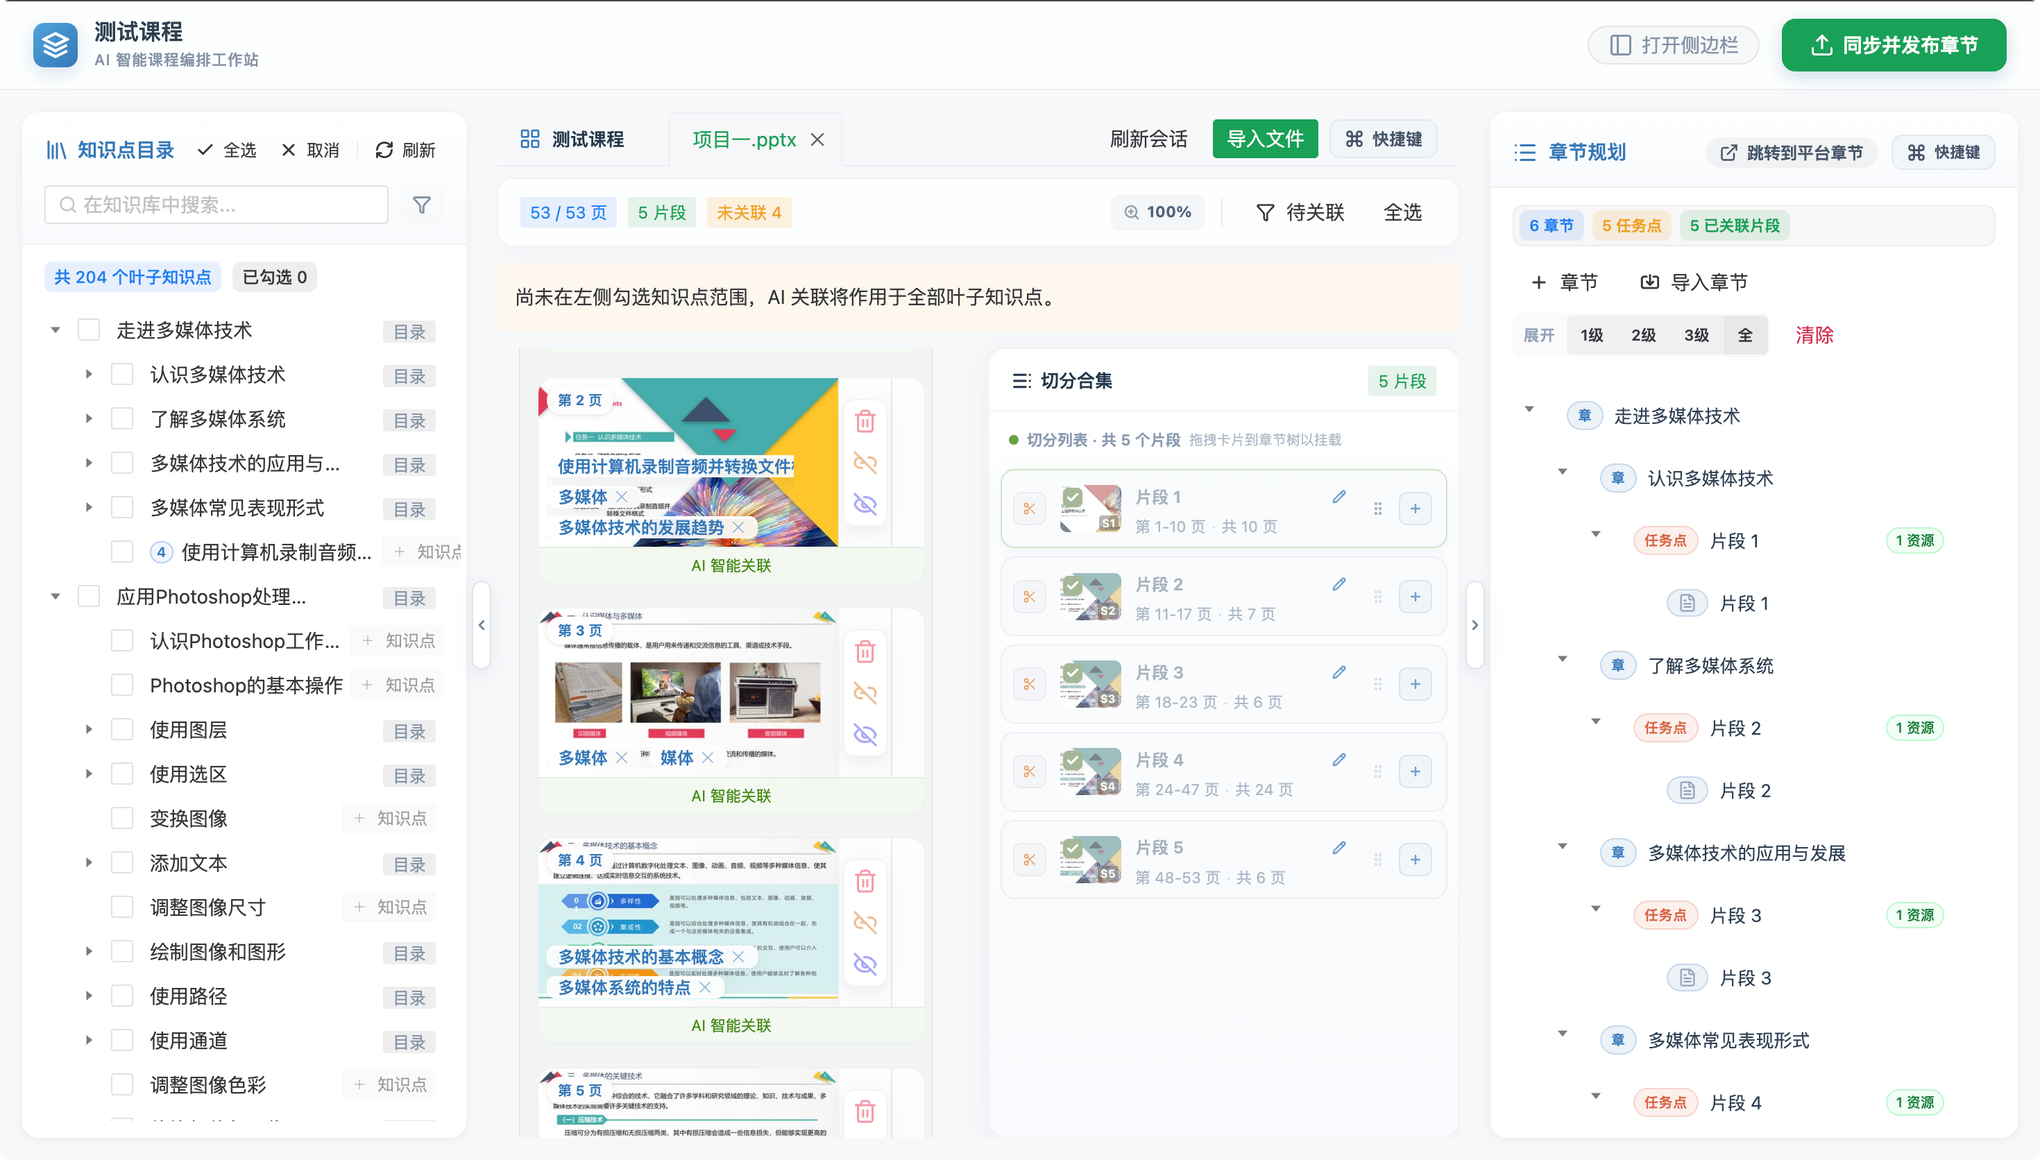
Task: Delete page 2 slide with trash icon
Action: (865, 420)
